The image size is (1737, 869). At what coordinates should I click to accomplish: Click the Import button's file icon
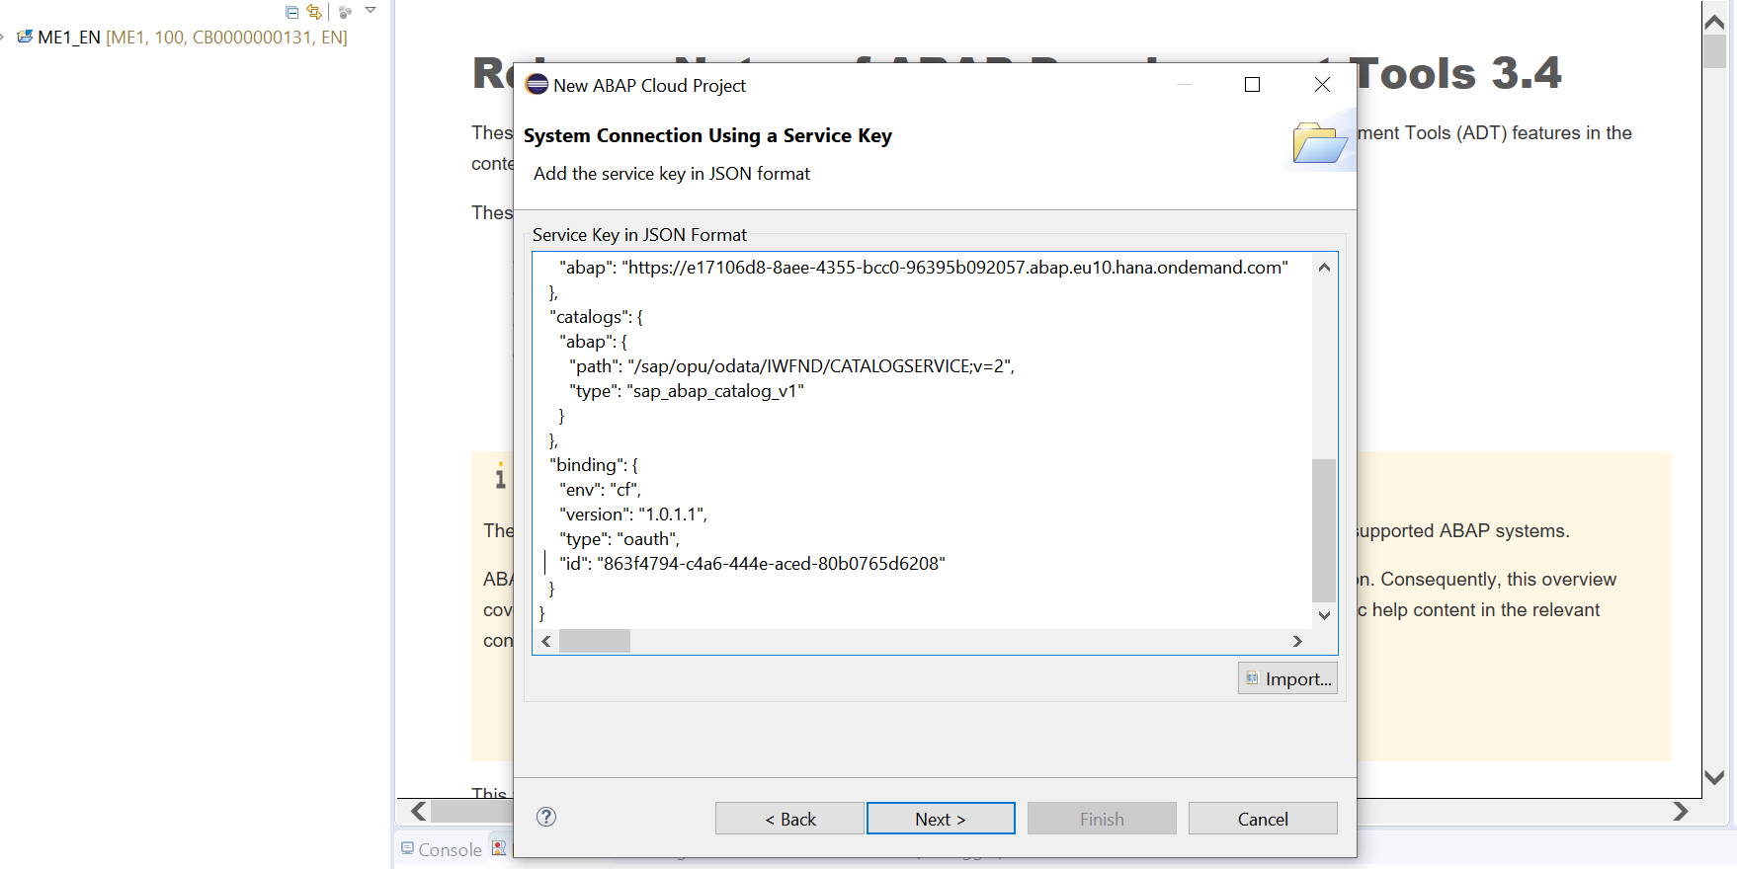pyautogui.click(x=1252, y=678)
